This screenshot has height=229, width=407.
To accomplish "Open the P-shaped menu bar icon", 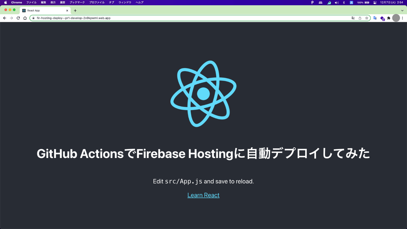I will [313, 2].
